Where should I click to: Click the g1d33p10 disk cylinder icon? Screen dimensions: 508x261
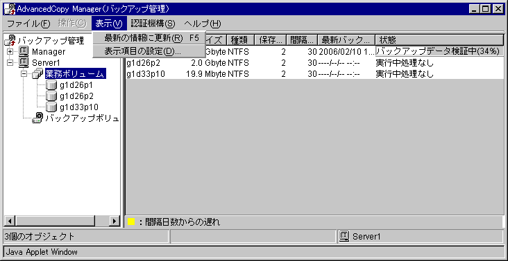[51, 107]
